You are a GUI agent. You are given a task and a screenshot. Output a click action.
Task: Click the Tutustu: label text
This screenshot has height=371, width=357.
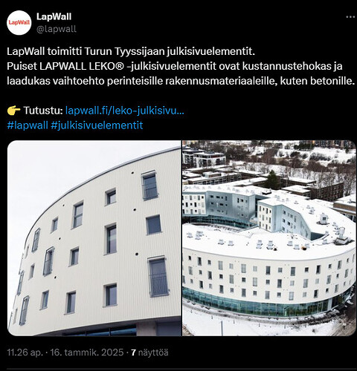tap(43, 111)
